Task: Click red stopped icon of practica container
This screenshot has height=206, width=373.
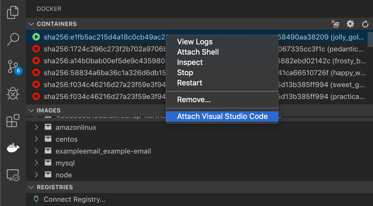Action: 36,96
